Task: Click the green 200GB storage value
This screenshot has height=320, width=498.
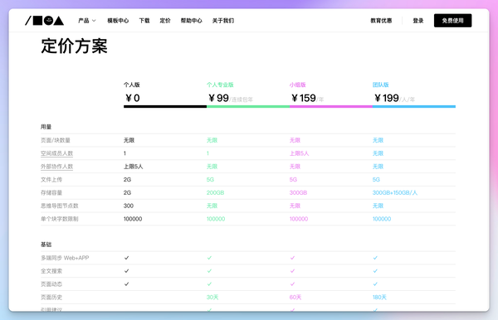Action: [x=215, y=193]
